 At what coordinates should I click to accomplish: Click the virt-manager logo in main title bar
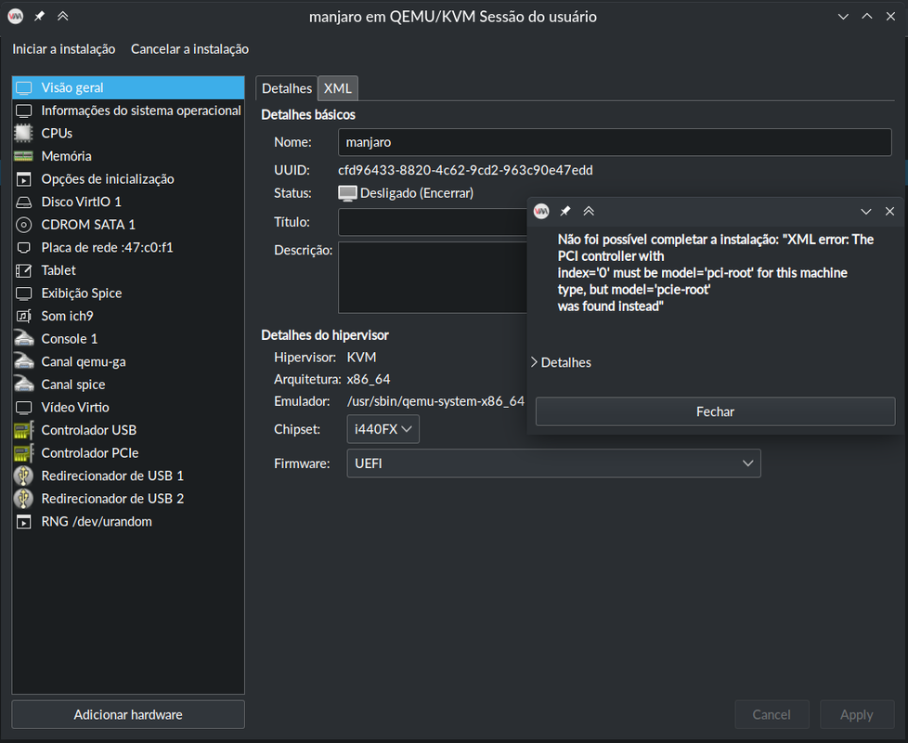point(16,16)
